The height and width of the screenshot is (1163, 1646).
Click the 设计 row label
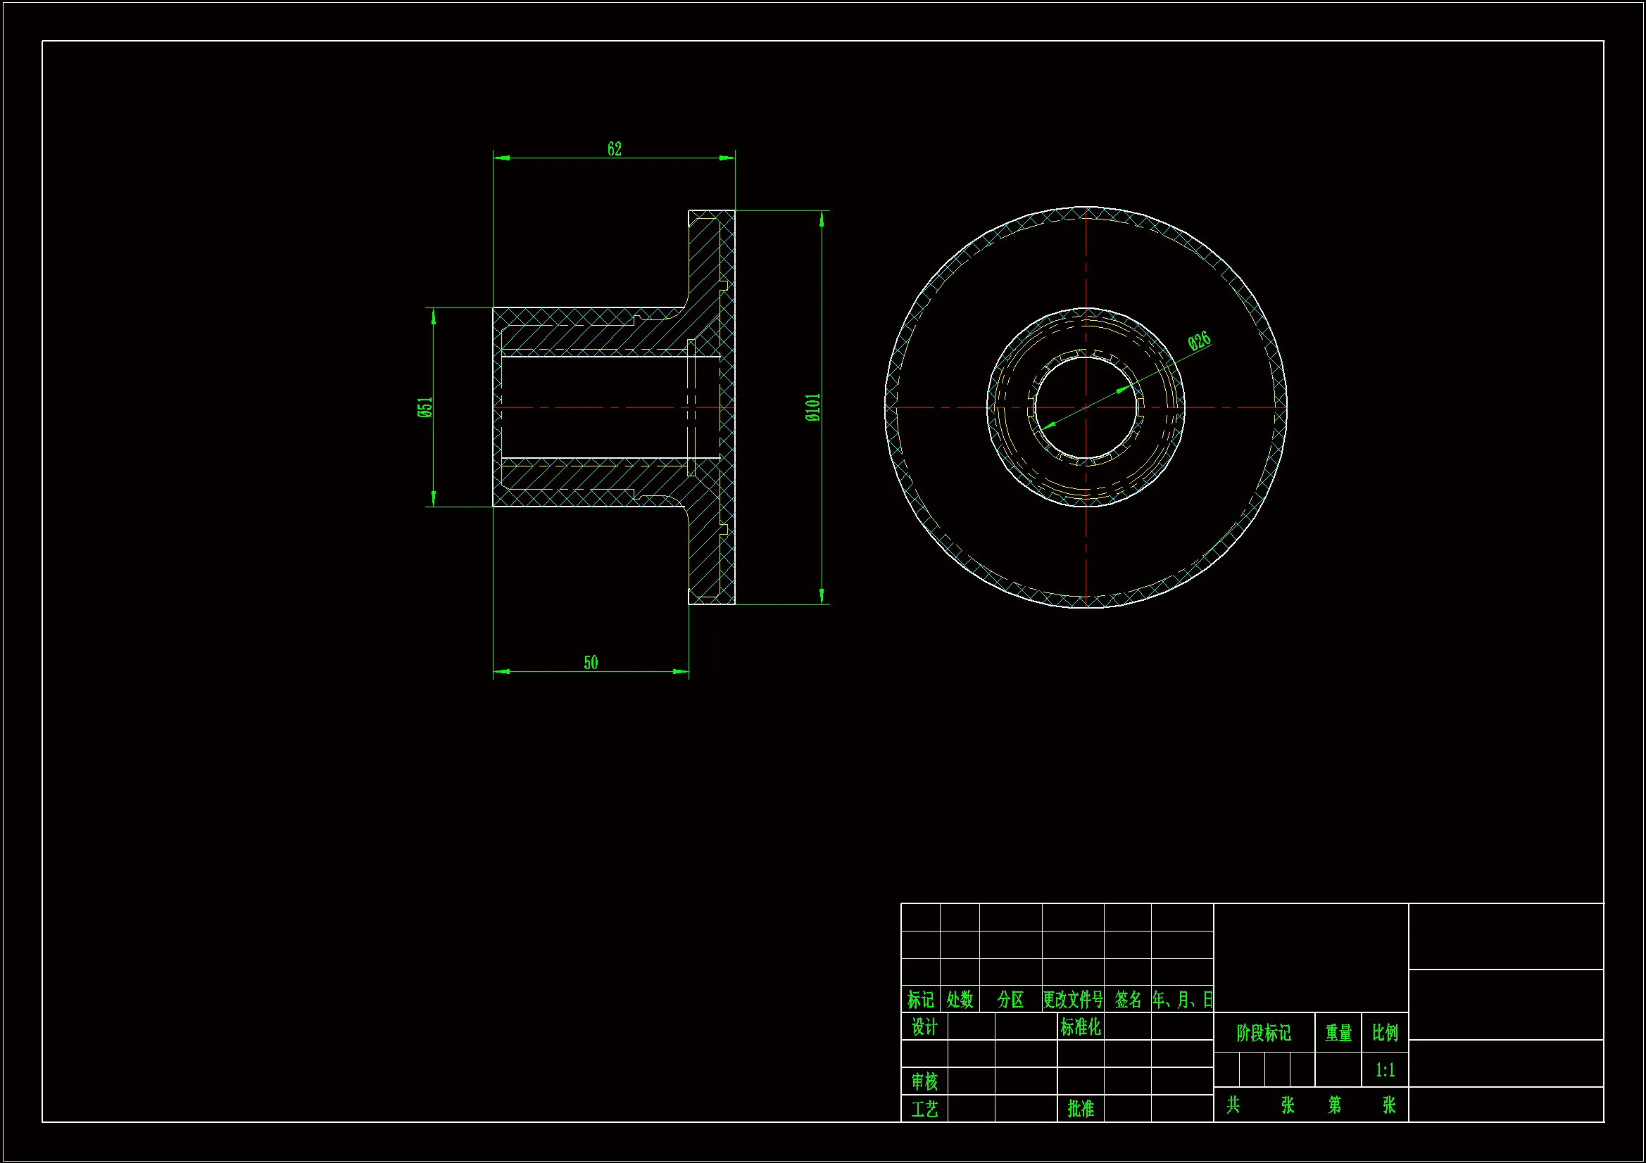coord(924,1027)
